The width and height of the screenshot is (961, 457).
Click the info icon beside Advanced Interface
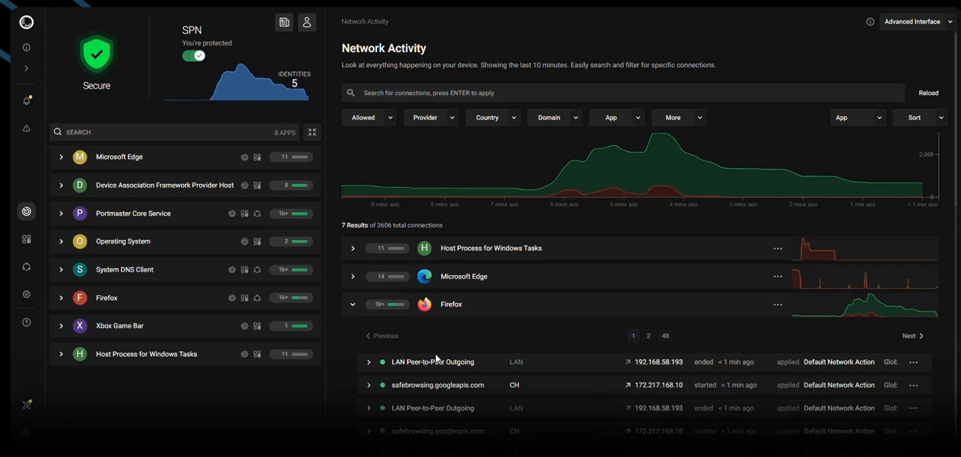tap(870, 22)
